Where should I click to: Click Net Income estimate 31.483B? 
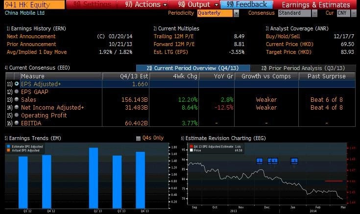[x=136, y=107]
